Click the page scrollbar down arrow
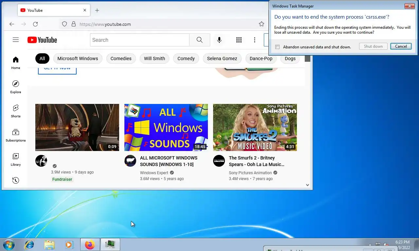The image size is (419, 251). tap(307, 185)
